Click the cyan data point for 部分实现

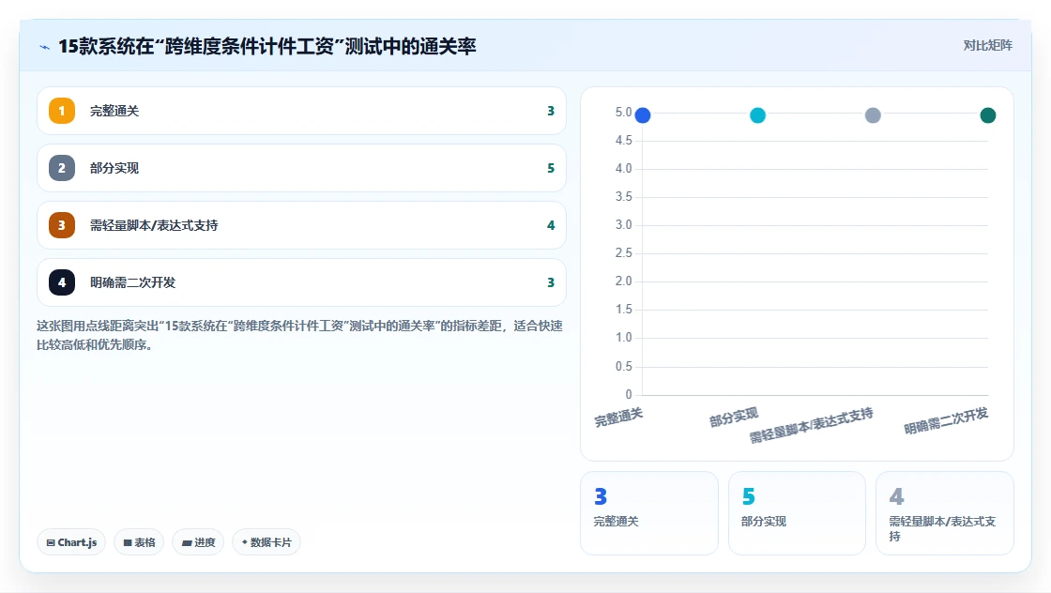(757, 115)
